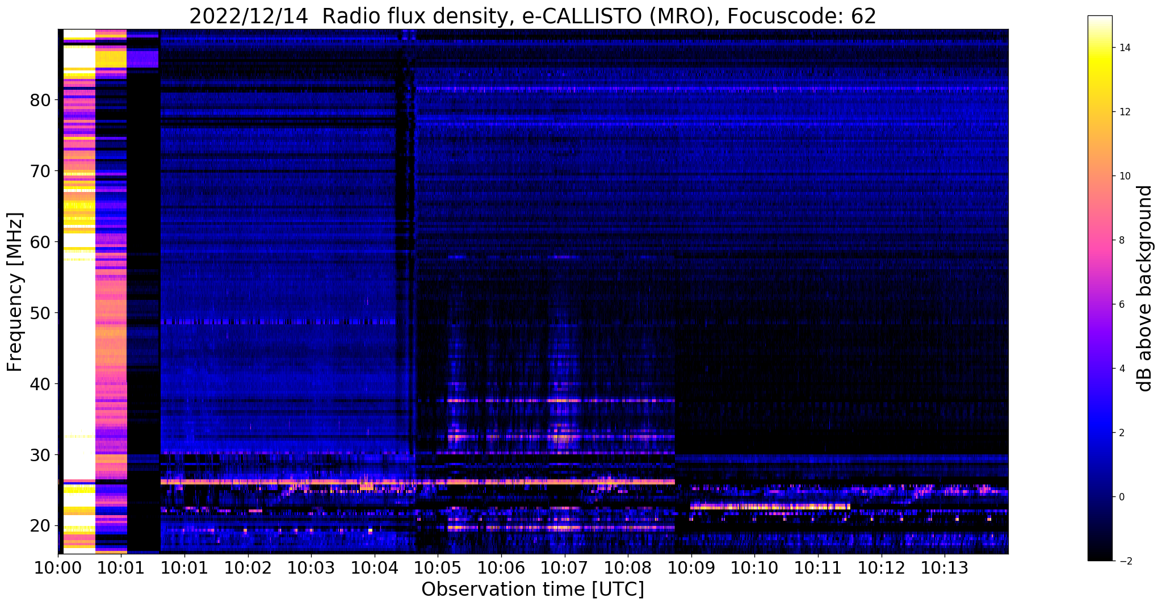The image size is (1162, 606).
Task: Click the 10:05 time tick label
Action: tap(438, 568)
